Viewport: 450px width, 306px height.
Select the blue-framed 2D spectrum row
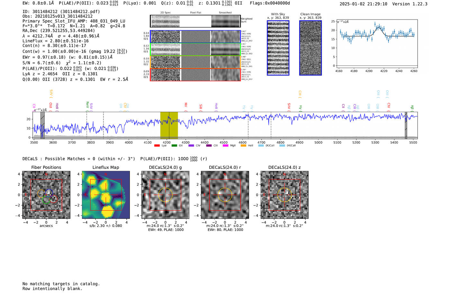(x=195, y=37)
